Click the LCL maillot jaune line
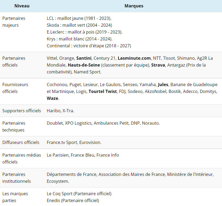Viewport: 222px width, 206px height. point(79,18)
